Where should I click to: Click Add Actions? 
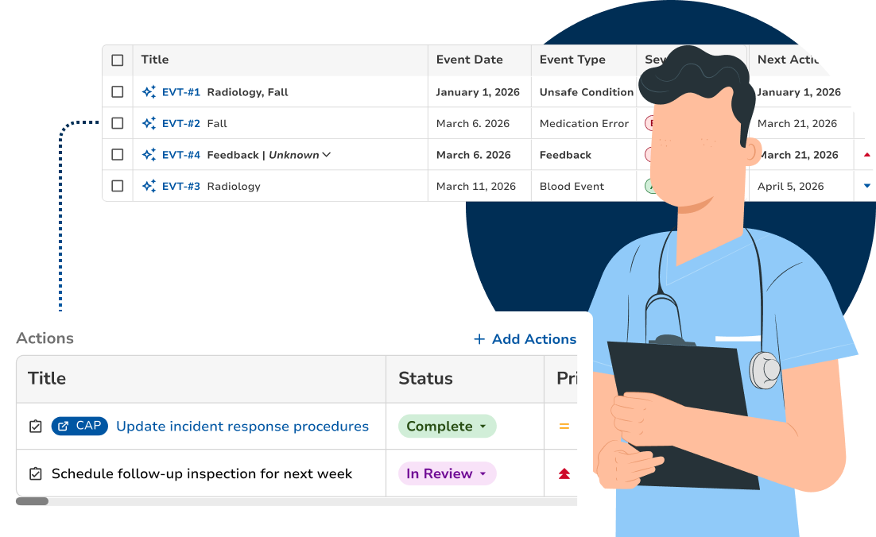point(525,339)
